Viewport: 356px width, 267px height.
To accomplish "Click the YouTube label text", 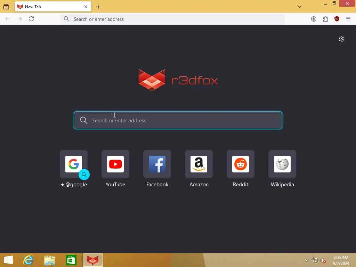I will click(115, 185).
